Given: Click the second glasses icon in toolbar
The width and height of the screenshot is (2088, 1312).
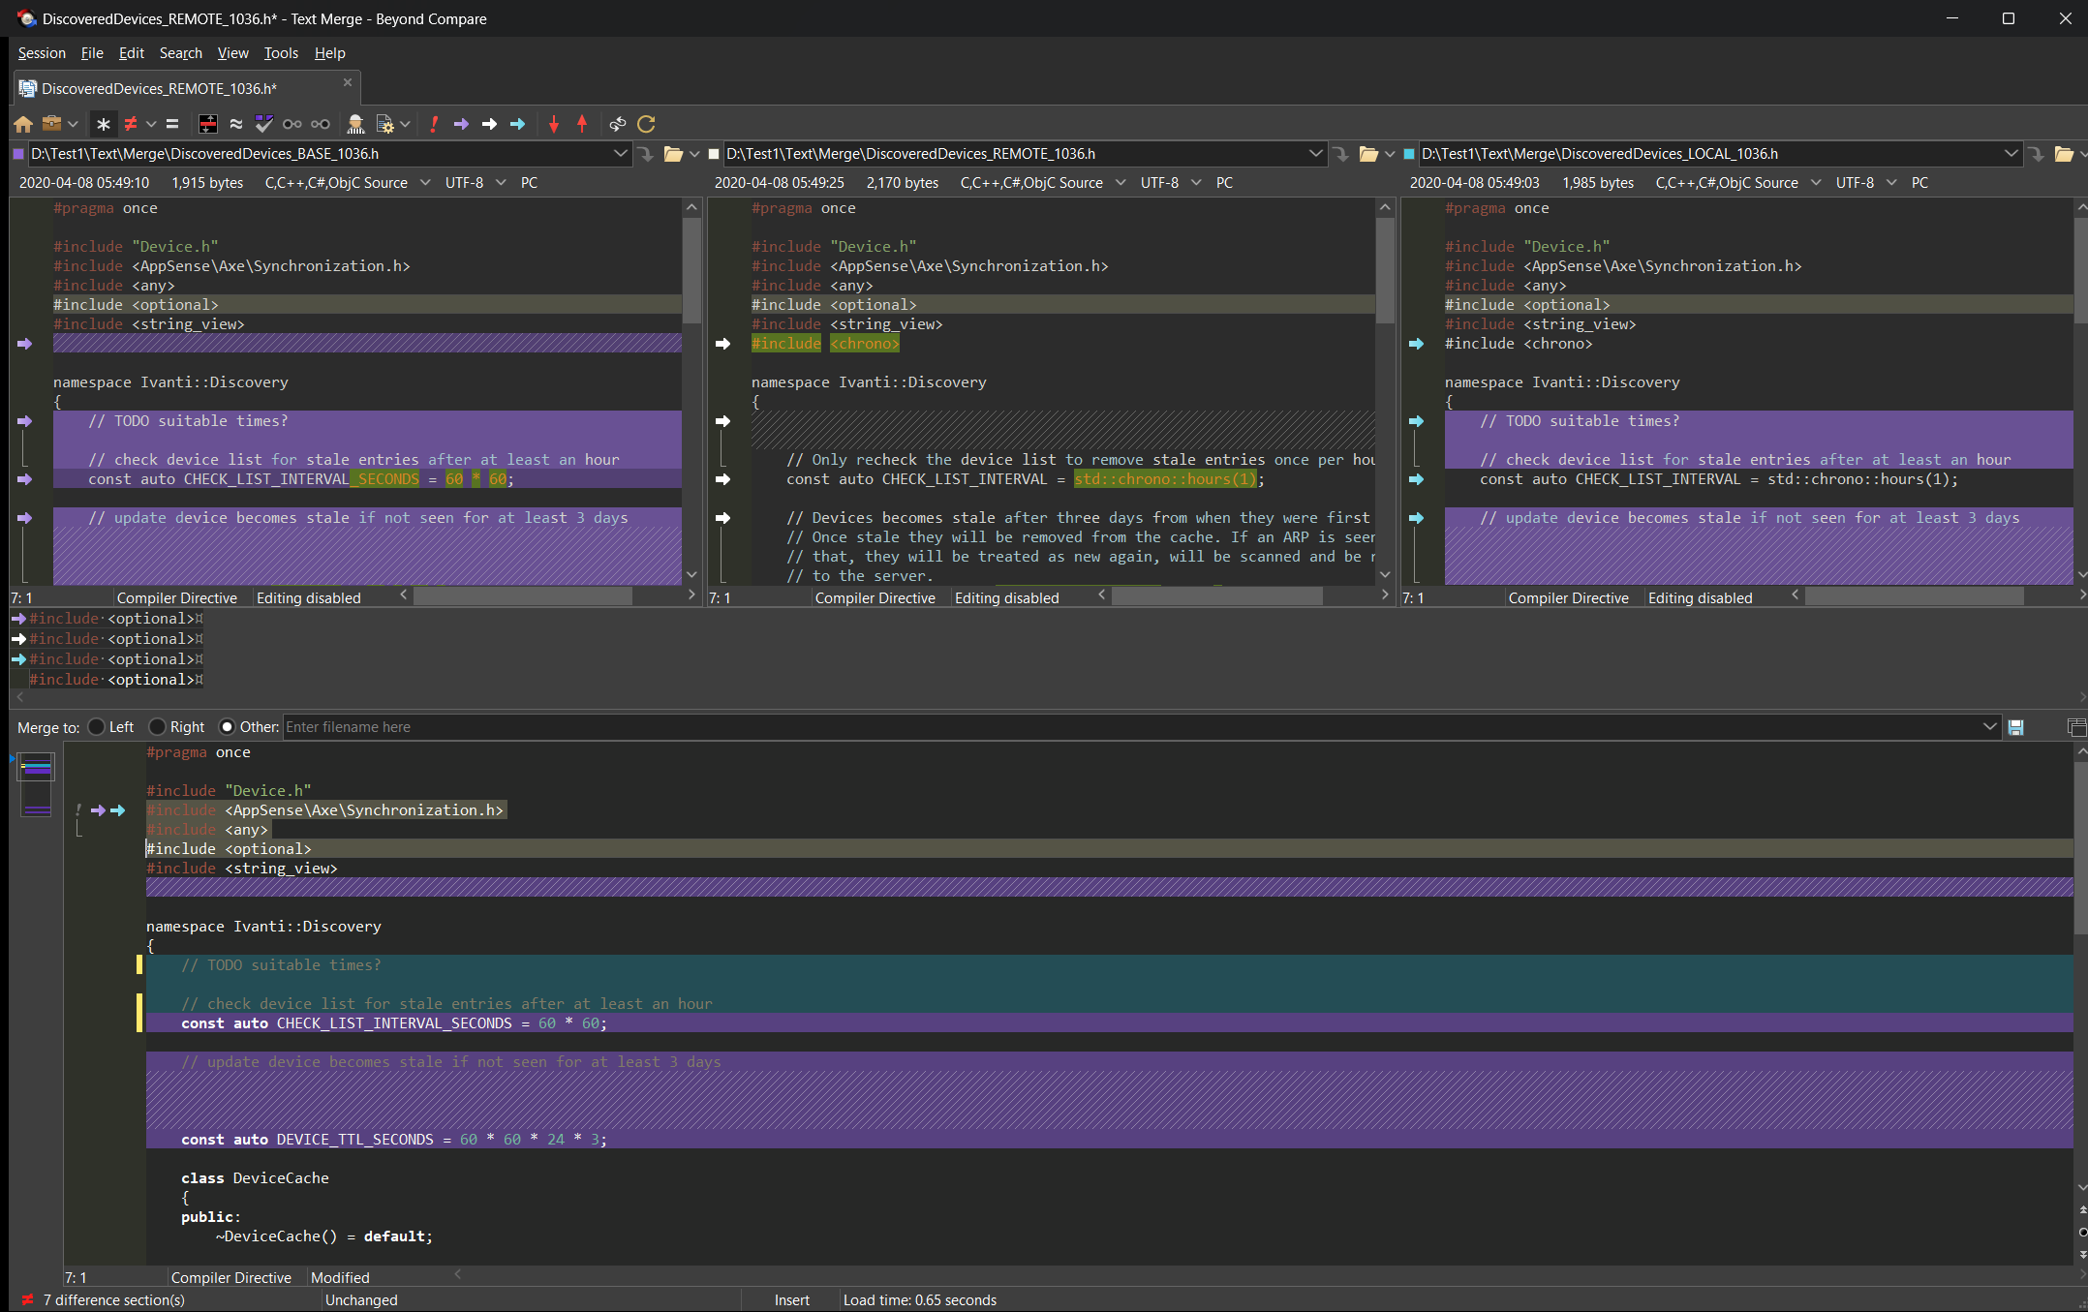Looking at the screenshot, I should point(321,124).
